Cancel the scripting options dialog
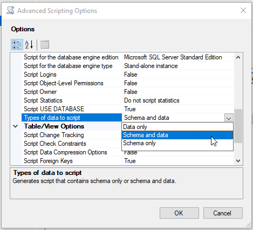The width and height of the screenshot is (253, 230). (x=223, y=213)
